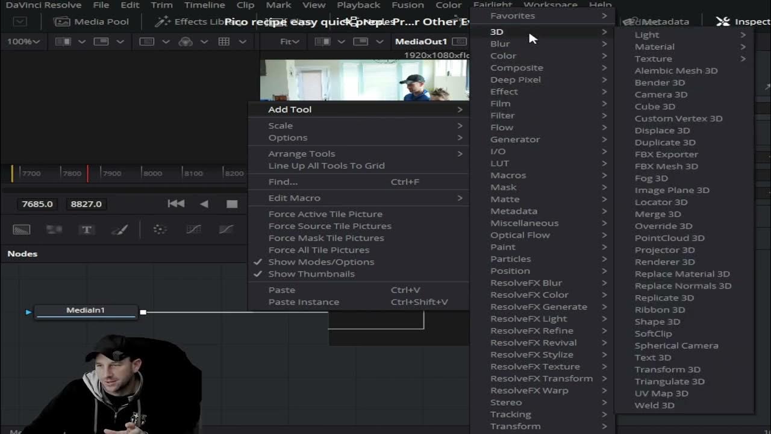
Task: Open the chevron next to the color channels icon
Action: tap(204, 42)
